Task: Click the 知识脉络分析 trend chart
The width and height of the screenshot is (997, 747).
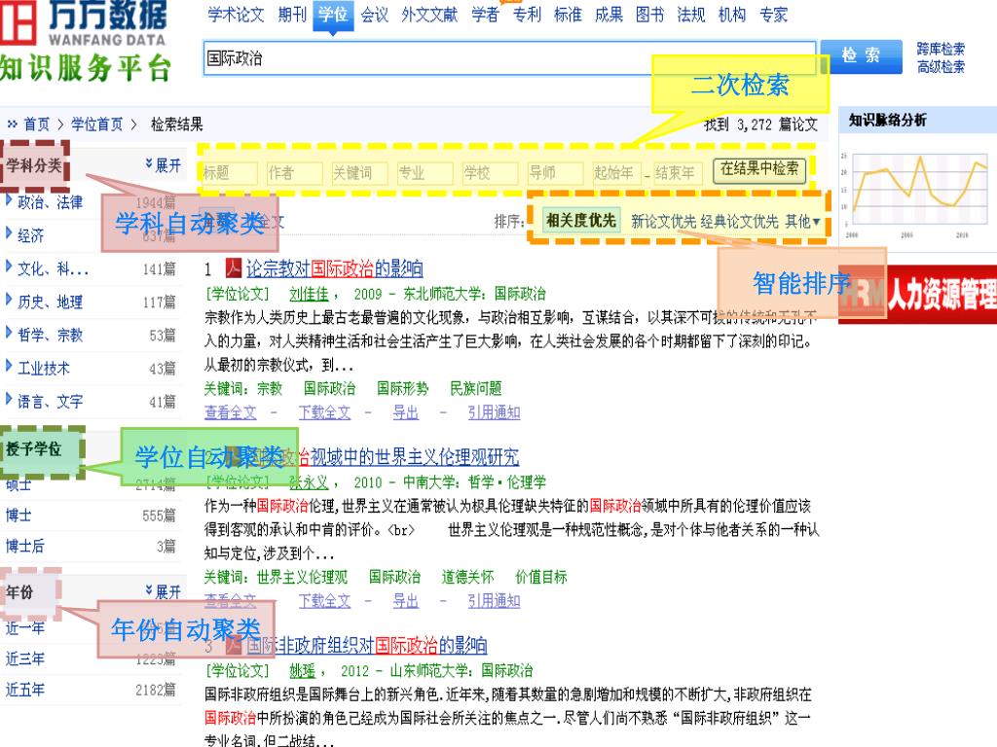Action: click(915, 195)
